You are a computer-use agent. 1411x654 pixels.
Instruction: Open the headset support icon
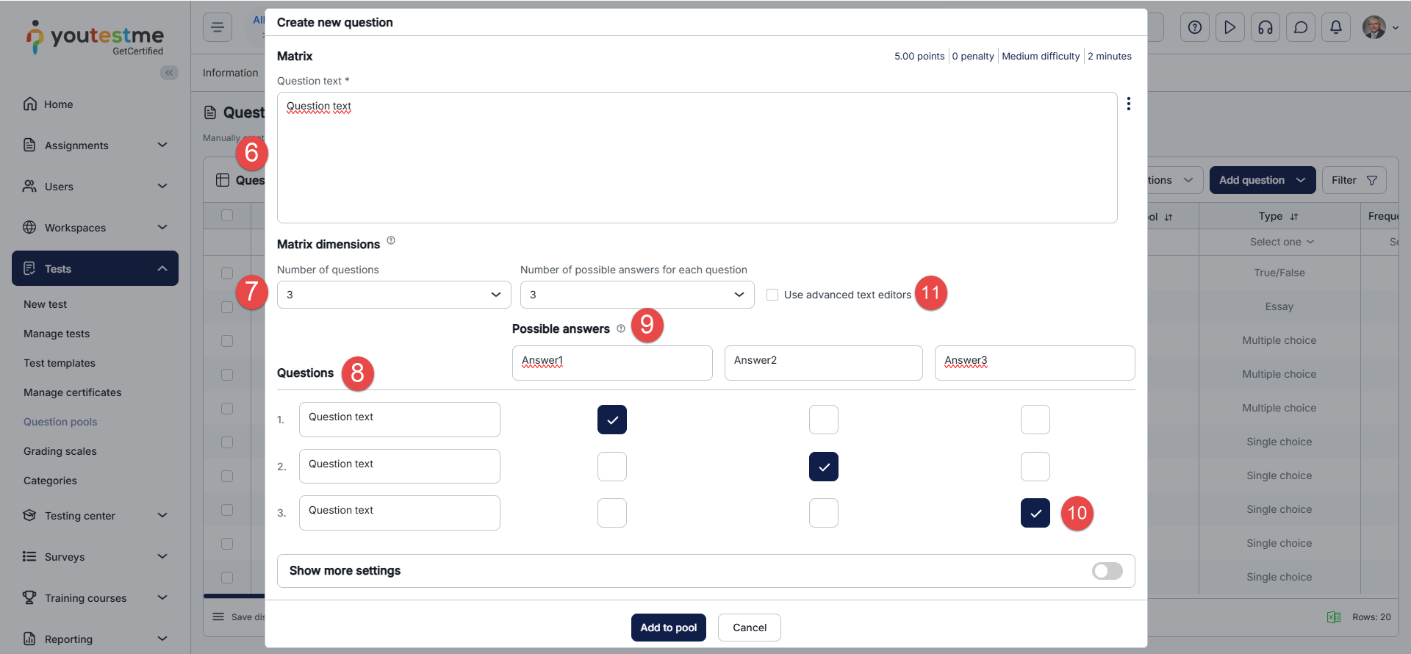point(1265,28)
